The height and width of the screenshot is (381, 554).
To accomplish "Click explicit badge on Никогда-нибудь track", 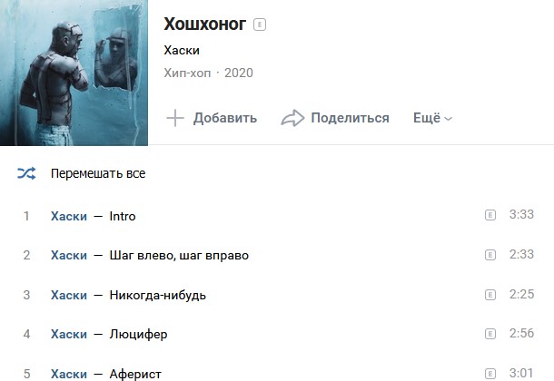I will [x=490, y=295].
